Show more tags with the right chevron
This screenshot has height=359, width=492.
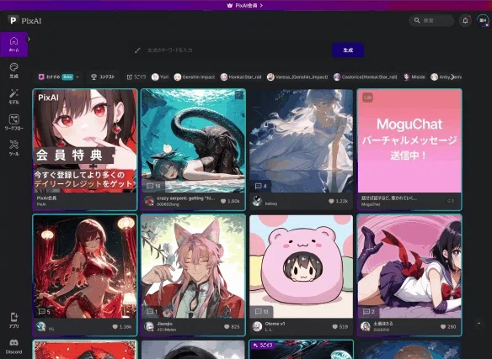452,77
